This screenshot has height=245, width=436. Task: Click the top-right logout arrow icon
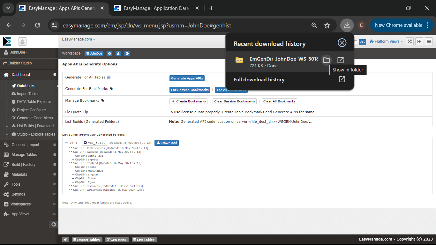coord(419,41)
